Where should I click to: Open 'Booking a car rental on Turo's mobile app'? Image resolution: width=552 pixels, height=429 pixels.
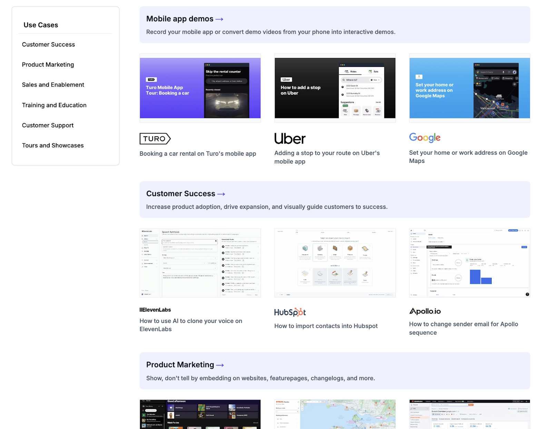[x=198, y=154]
